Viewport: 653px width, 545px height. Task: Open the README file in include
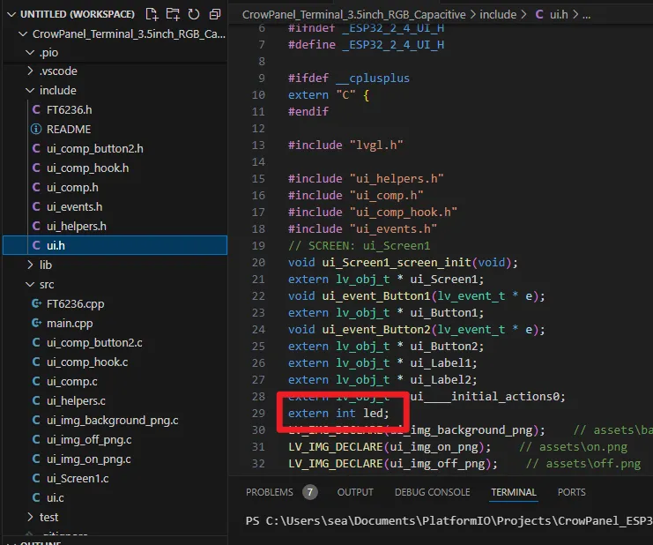point(68,129)
